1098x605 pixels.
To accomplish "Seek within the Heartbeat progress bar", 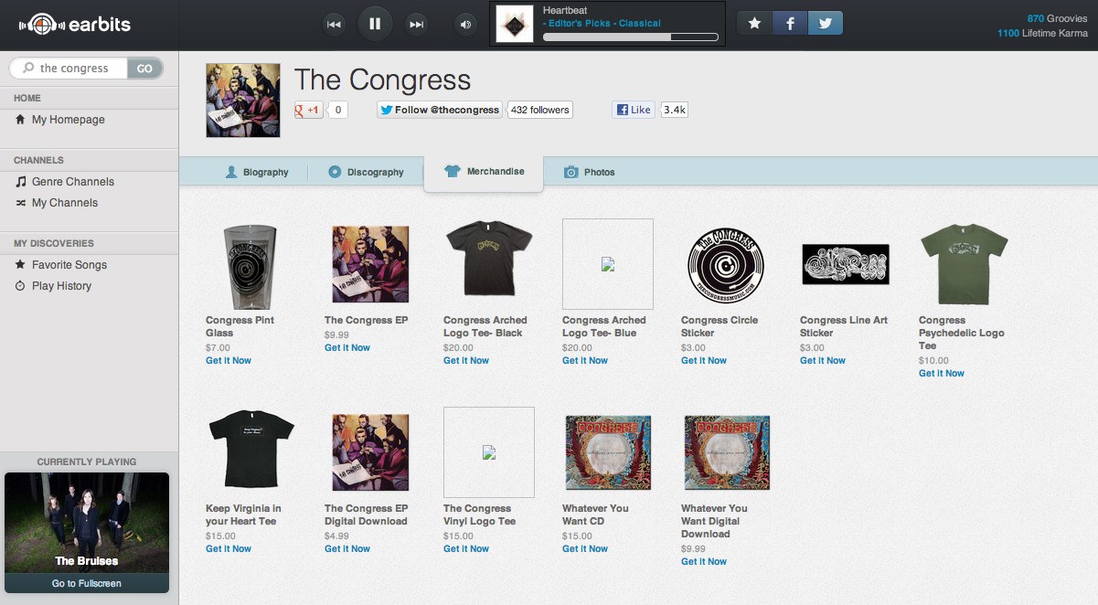I will pyautogui.click(x=631, y=37).
